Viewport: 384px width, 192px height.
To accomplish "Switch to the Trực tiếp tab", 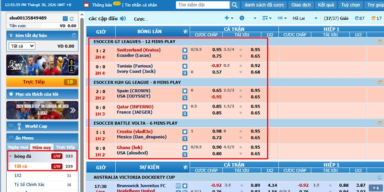I will [65, 147].
